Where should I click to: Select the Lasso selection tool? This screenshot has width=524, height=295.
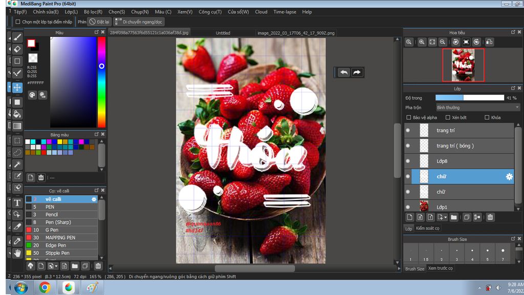pos(17,153)
